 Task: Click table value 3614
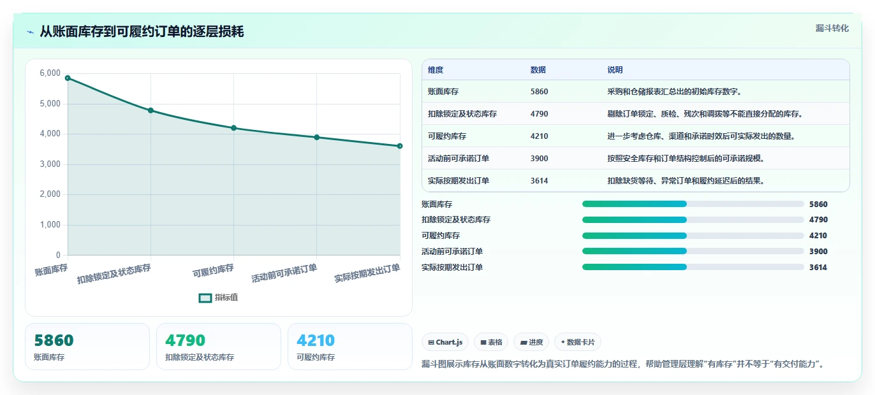(x=540, y=181)
